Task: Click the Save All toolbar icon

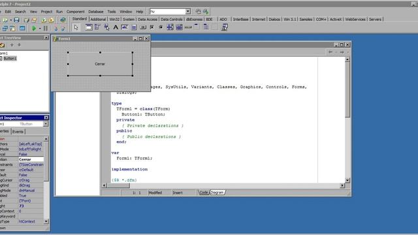Action: [x=26, y=20]
